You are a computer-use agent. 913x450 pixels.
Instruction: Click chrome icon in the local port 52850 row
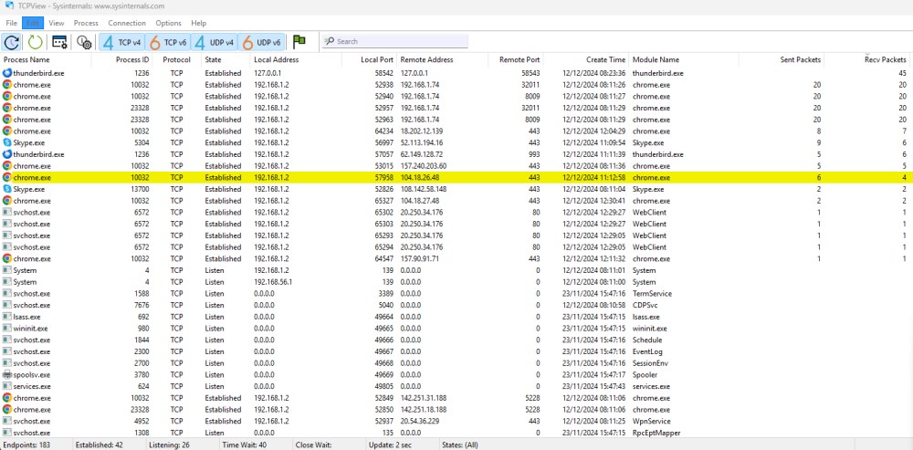[x=7, y=409]
